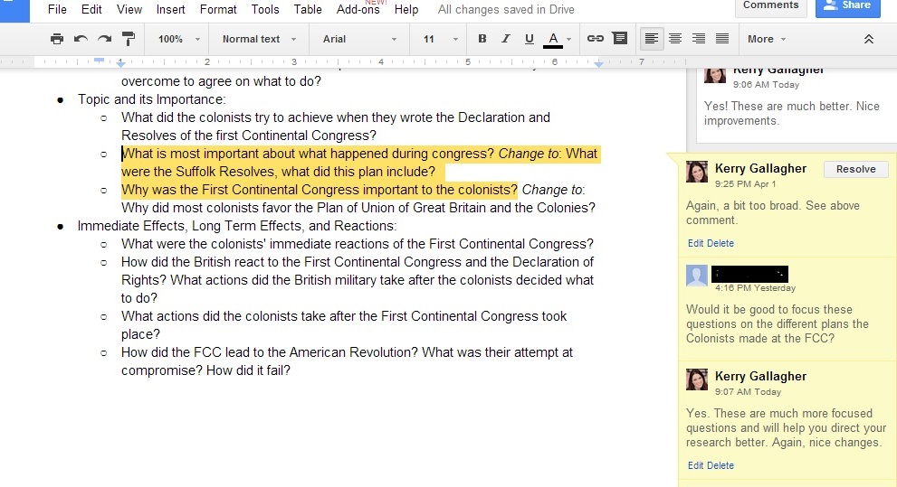897x487 pixels.
Task: Open the Help menu
Action: tap(406, 9)
